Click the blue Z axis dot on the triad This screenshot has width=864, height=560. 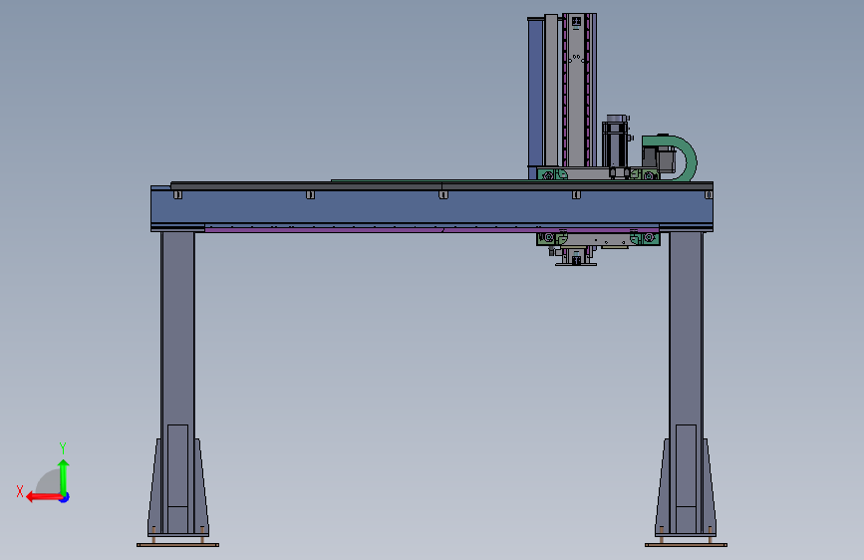point(65,497)
